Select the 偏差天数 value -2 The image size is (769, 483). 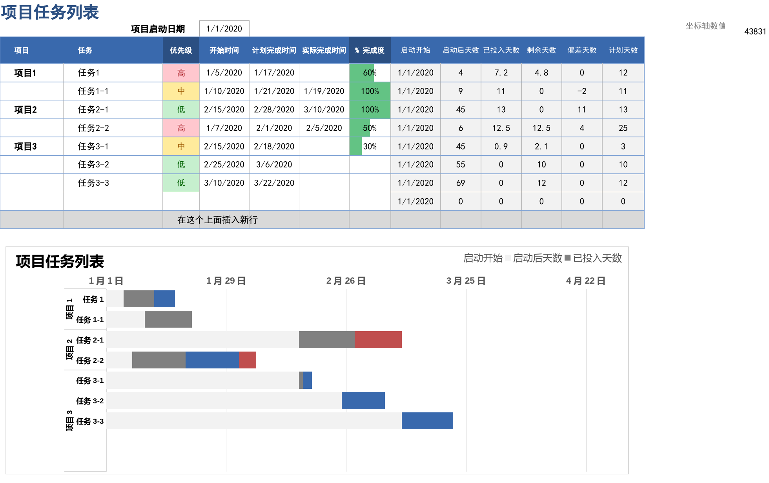582,91
